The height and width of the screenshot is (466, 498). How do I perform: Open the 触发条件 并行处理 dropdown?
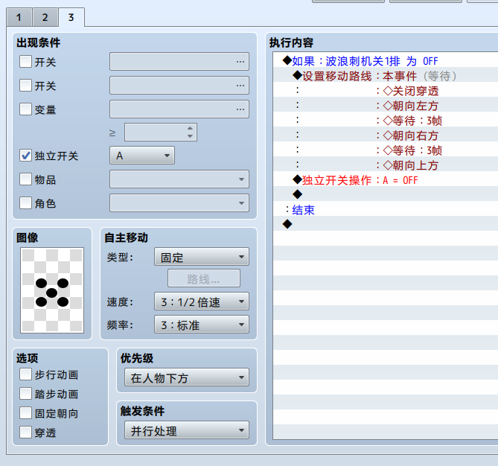coord(187,430)
